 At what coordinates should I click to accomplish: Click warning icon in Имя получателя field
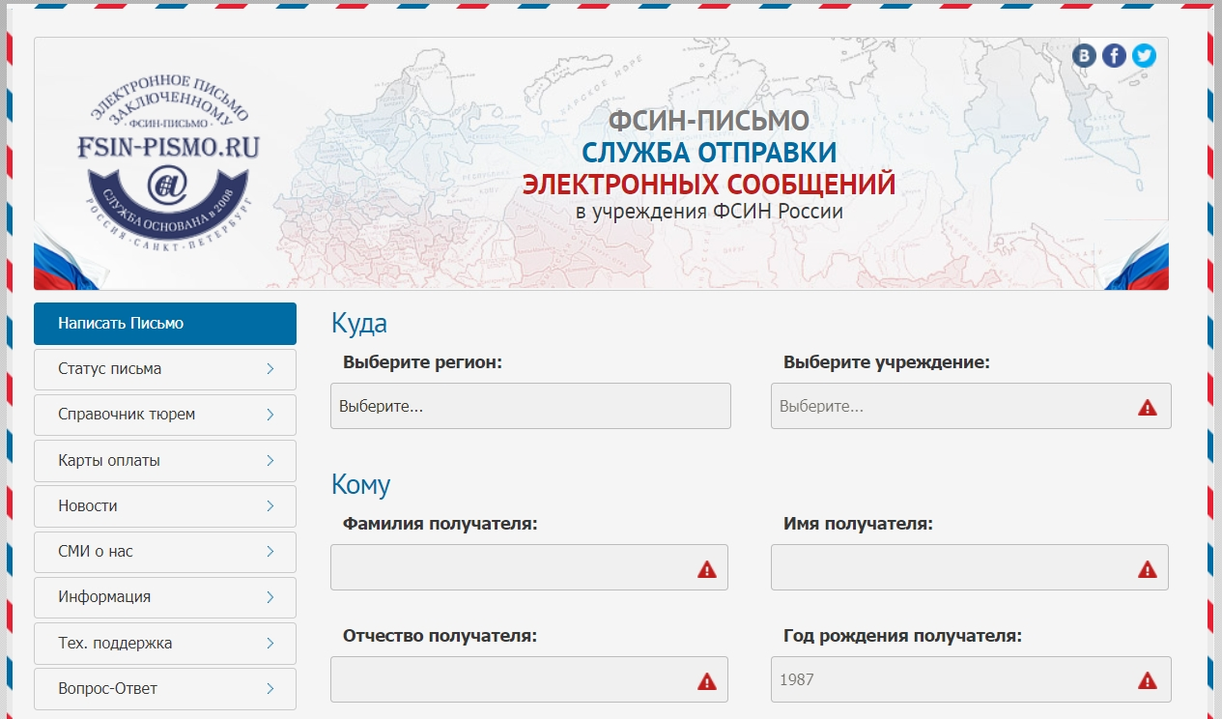tap(1148, 569)
